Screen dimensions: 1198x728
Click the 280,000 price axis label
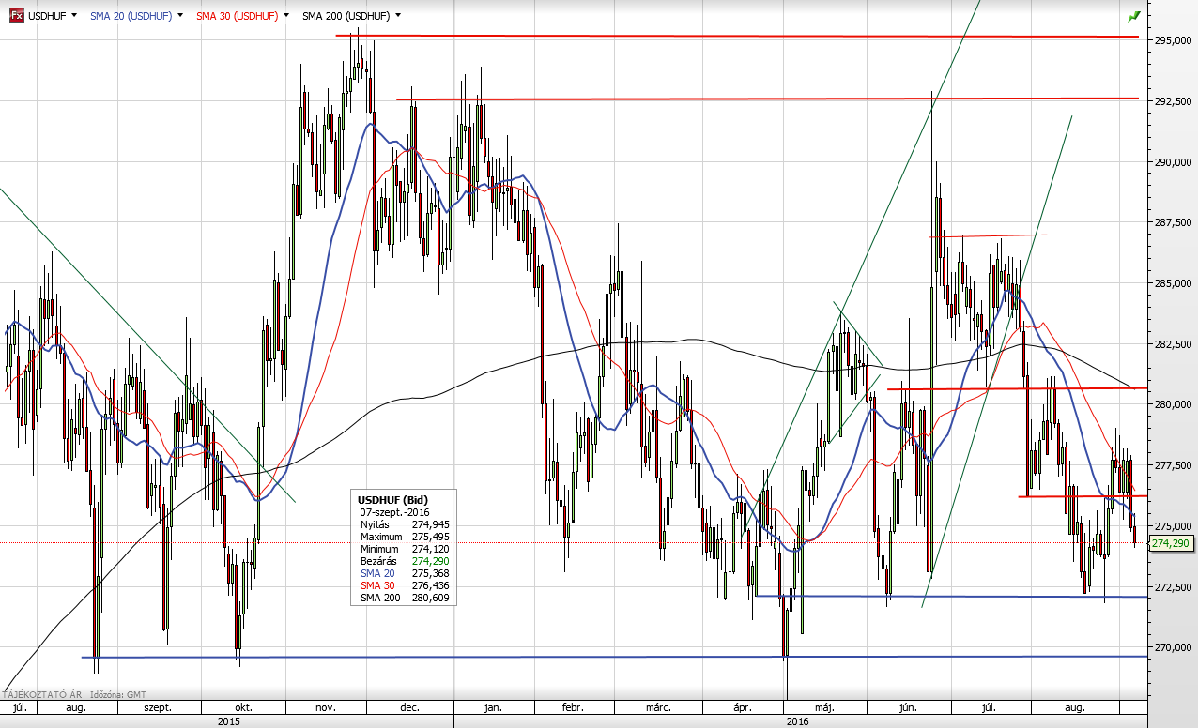coord(1174,405)
